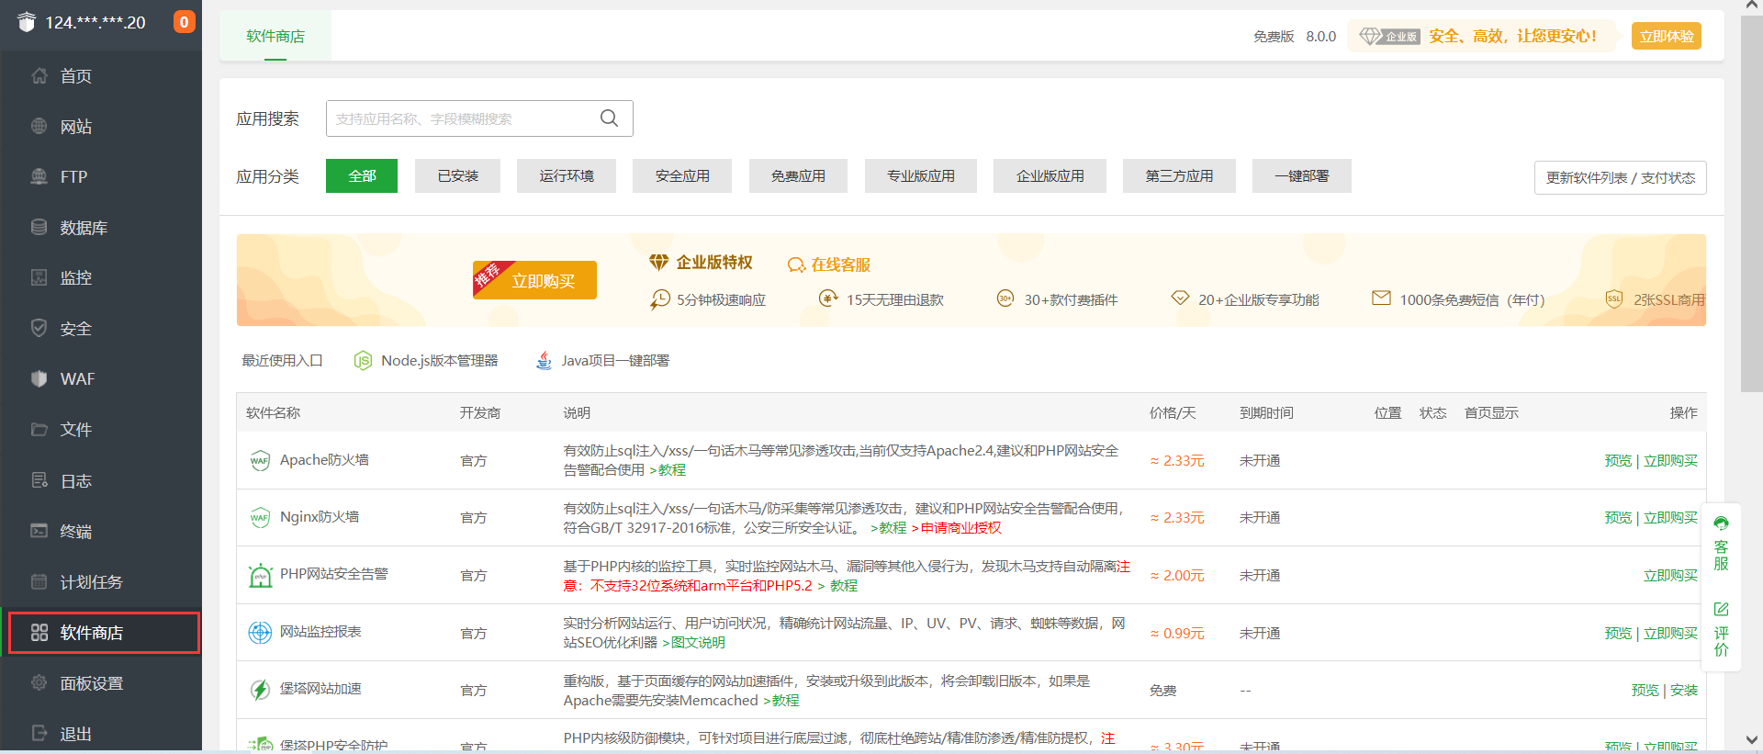The width and height of the screenshot is (1763, 754).
Task: Select the 专业版应用 category filter
Action: tap(921, 175)
